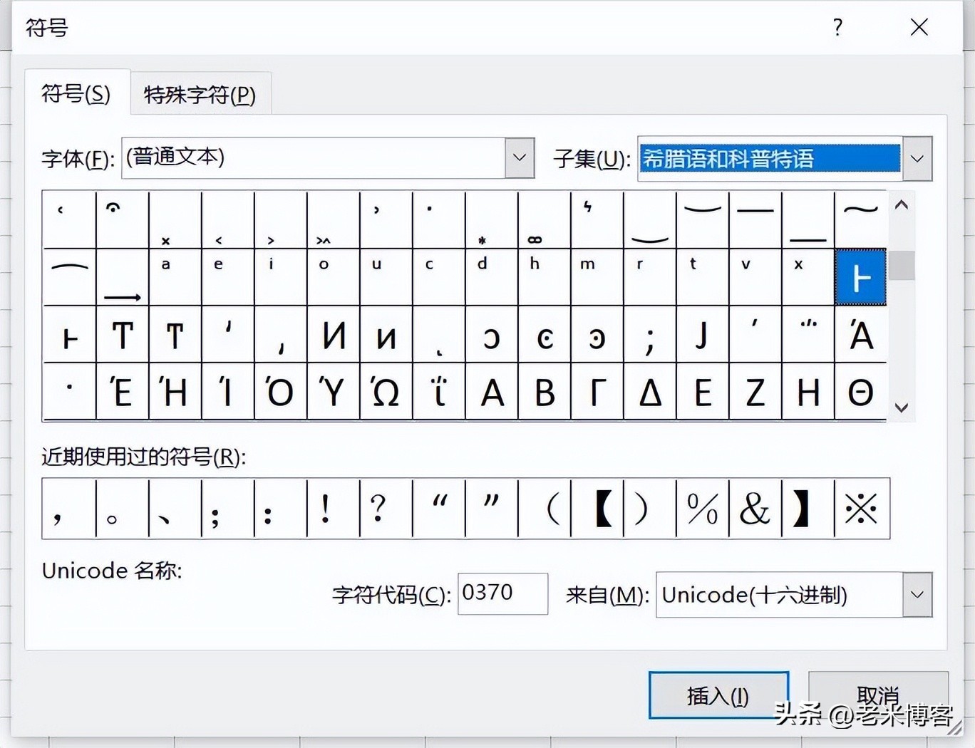975x748 pixels.
Task: Pick the Greek capital Delta symbol
Action: pyautogui.click(x=650, y=392)
